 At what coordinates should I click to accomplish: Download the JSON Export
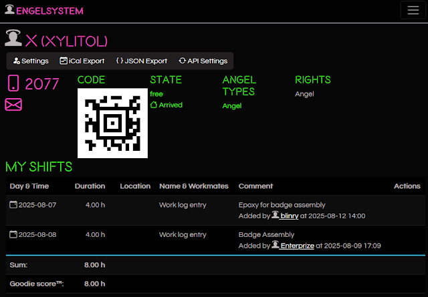[141, 61]
